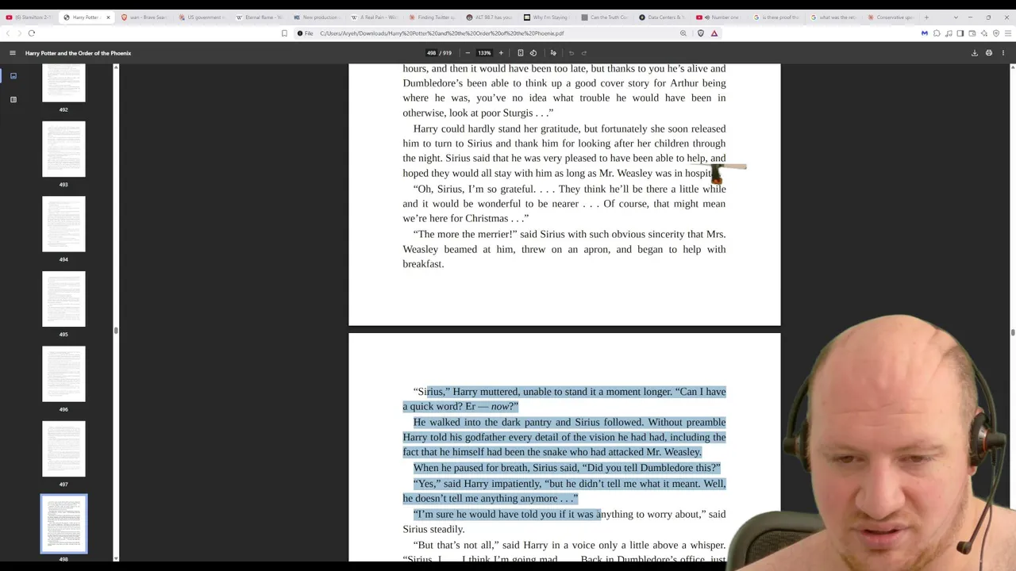The width and height of the screenshot is (1016, 571).
Task: Select the annotation draw tool
Action: (x=553, y=53)
